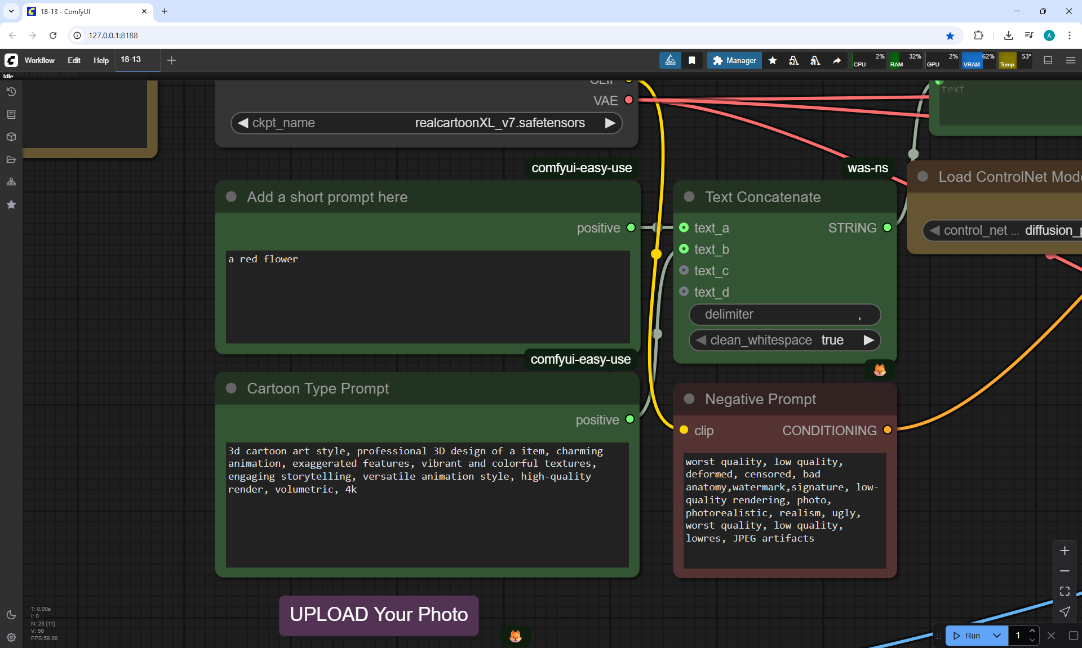Click the node tree hierarchy sidebar icon
Viewport: 1082px width, 648px height.
point(11,182)
